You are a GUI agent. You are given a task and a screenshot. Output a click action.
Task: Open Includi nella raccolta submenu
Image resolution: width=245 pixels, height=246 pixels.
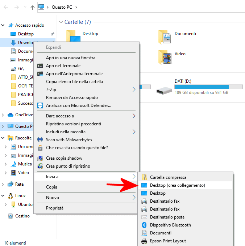(86, 132)
